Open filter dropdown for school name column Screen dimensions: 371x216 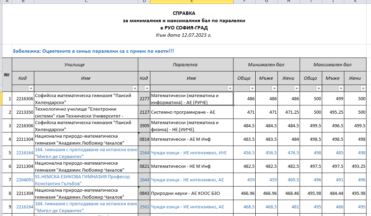pos(135,88)
